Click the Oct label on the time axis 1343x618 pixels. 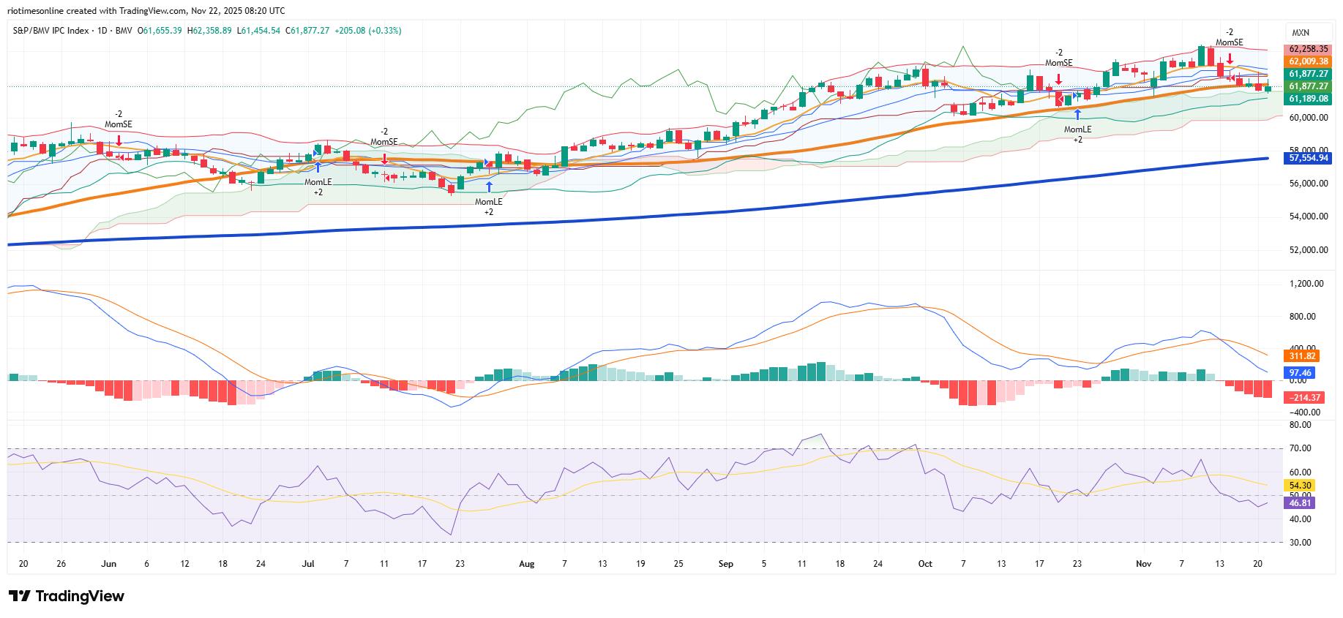(925, 564)
